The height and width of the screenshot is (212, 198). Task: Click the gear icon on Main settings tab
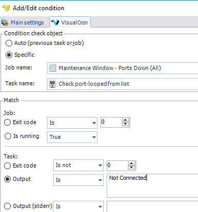click(5, 22)
